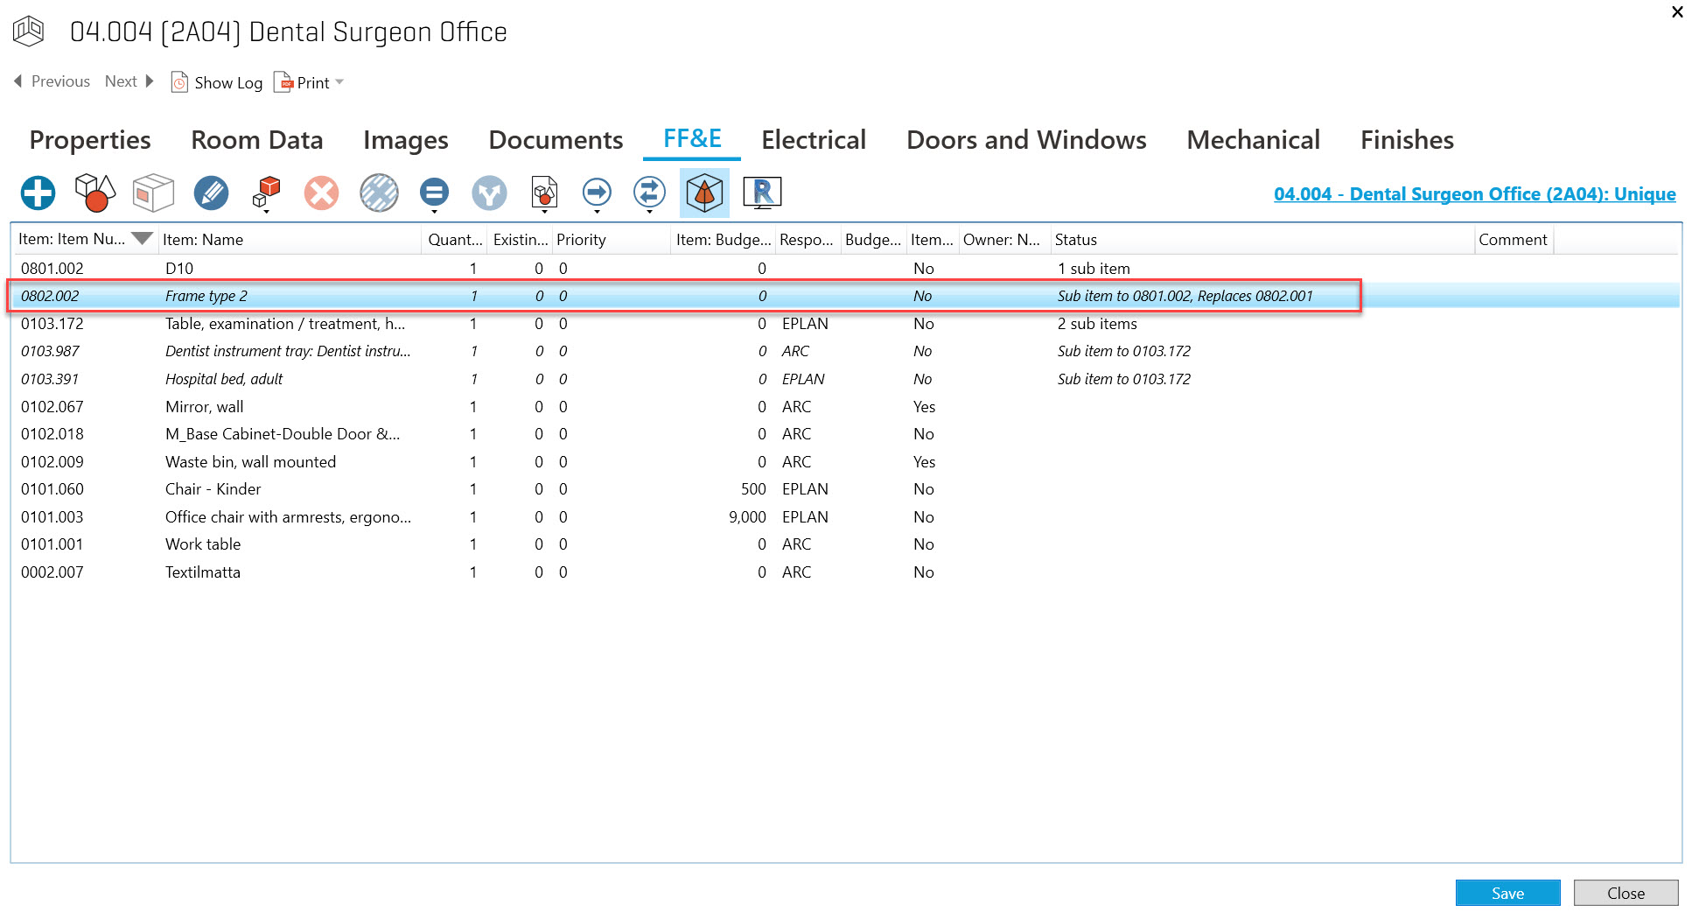Click the blue pencil edit icon
The image size is (1692, 919).
pos(211,193)
